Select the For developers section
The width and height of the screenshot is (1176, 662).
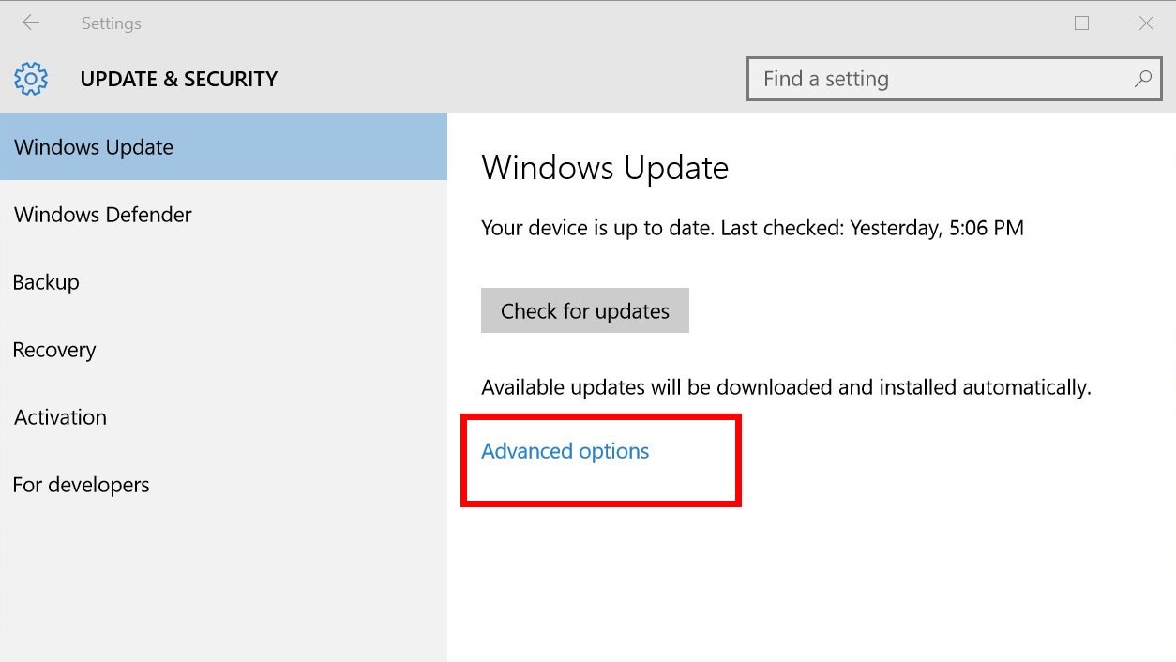click(223, 484)
